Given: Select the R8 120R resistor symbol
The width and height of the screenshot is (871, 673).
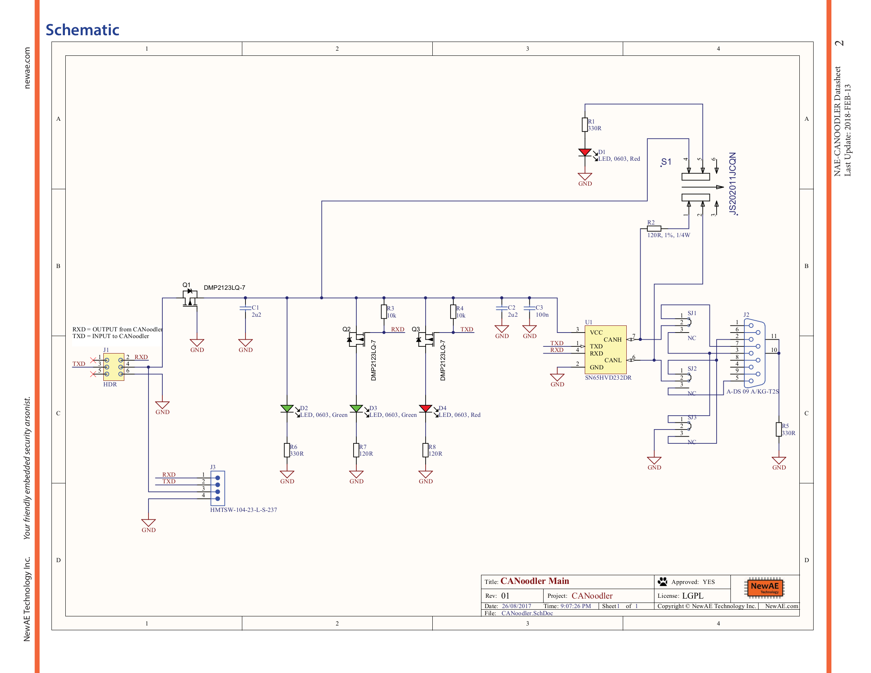Looking at the screenshot, I should [x=426, y=450].
